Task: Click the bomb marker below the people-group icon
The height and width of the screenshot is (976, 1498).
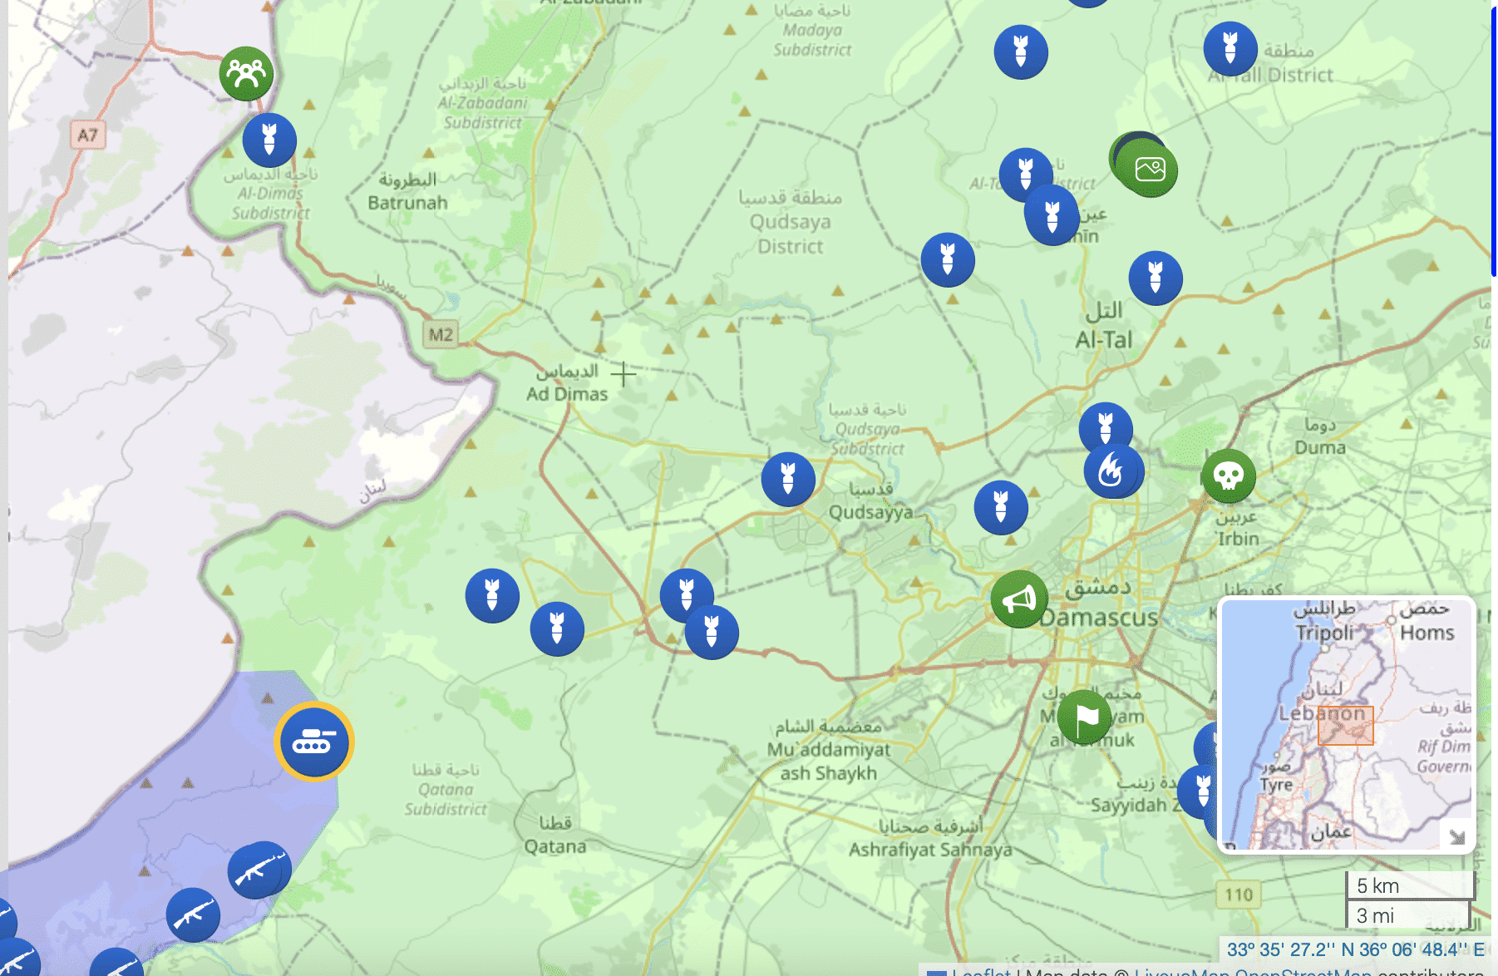Action: [x=269, y=140]
